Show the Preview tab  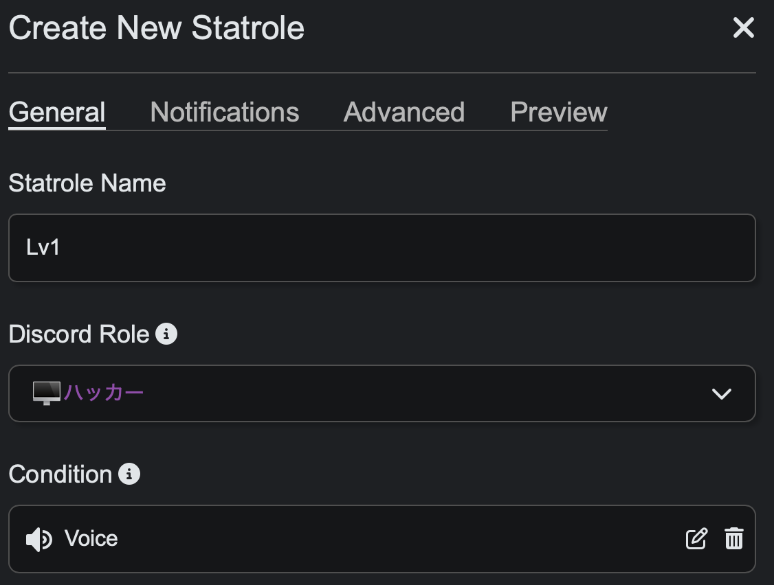pyautogui.click(x=558, y=113)
